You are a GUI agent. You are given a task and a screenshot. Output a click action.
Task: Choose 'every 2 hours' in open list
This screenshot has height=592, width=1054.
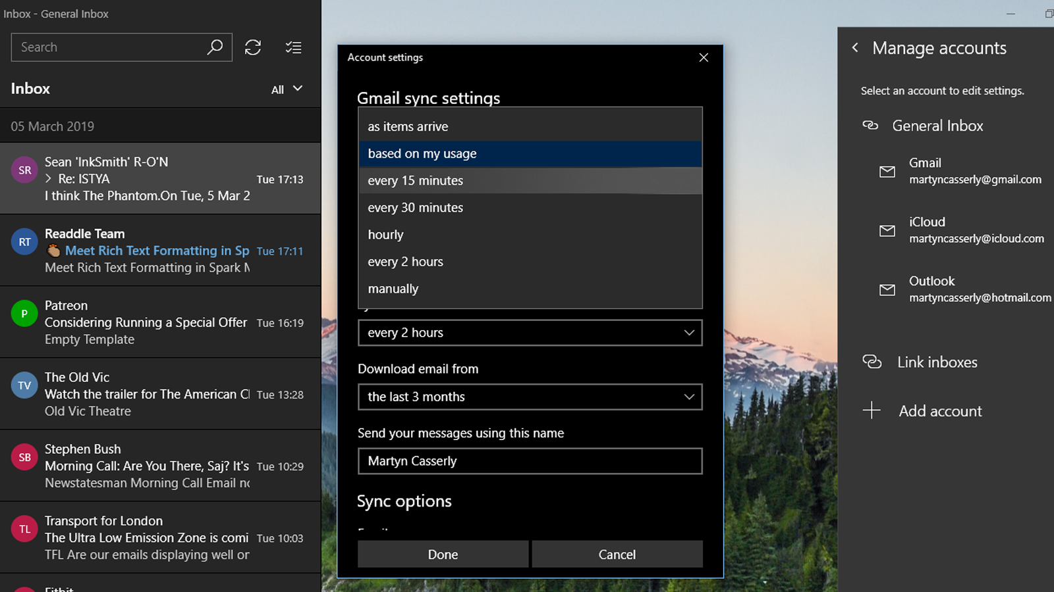[530, 261]
